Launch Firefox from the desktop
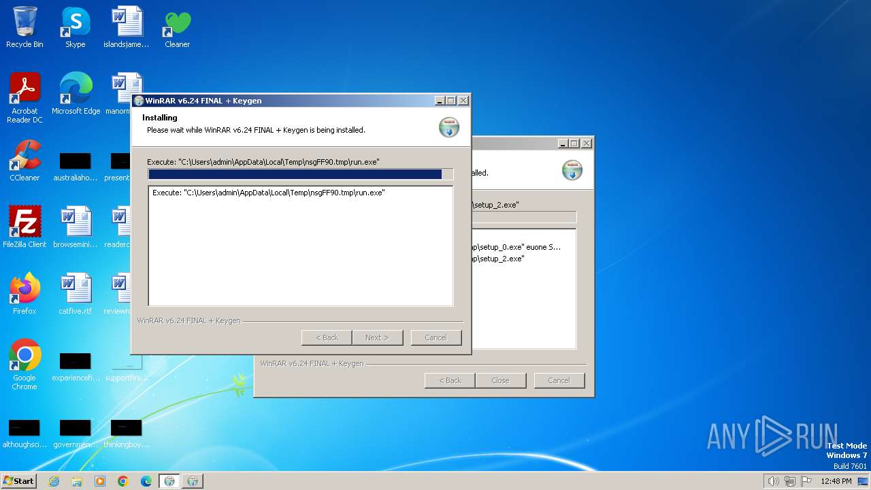This screenshot has height=490, width=871. pyautogui.click(x=24, y=294)
